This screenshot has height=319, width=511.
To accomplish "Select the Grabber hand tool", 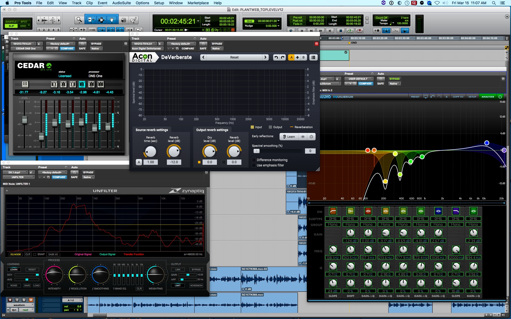I will 112,20.
